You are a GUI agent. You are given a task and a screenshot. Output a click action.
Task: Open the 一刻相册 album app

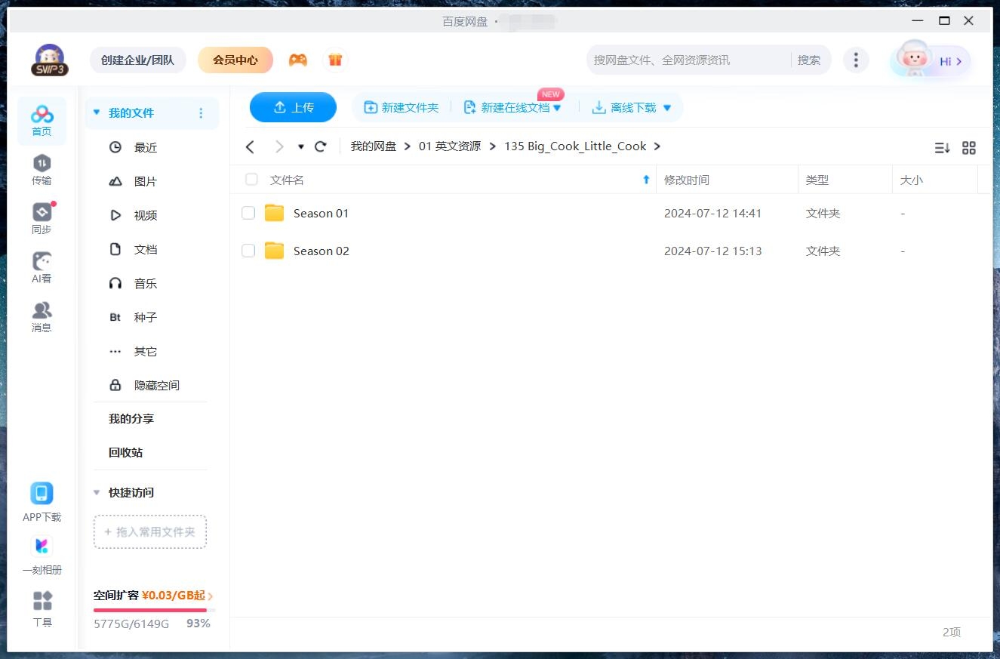point(42,546)
